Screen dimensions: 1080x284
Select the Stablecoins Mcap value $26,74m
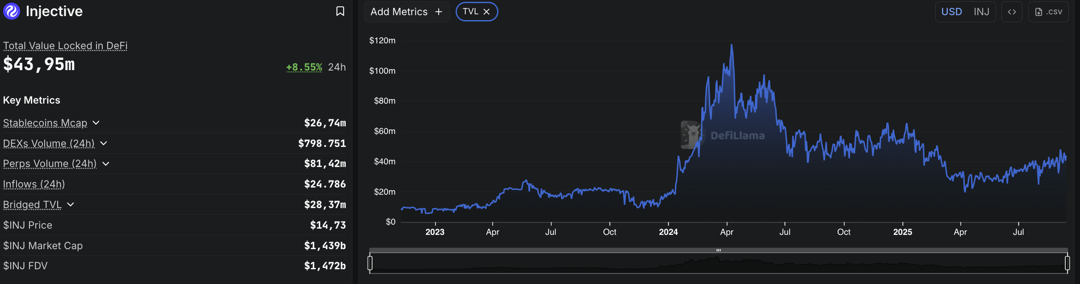pyautogui.click(x=325, y=123)
